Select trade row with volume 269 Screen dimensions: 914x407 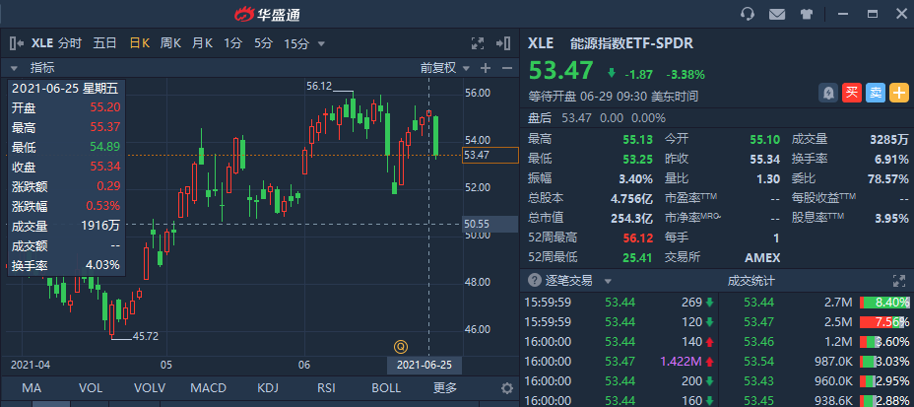[620, 302]
